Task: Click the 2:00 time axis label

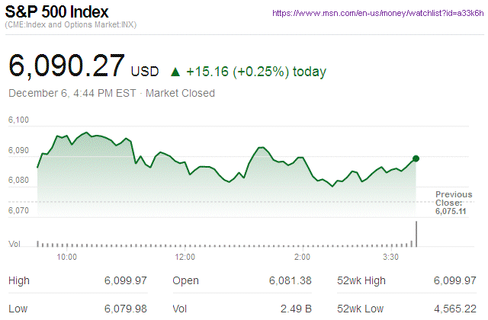Action: click(302, 258)
